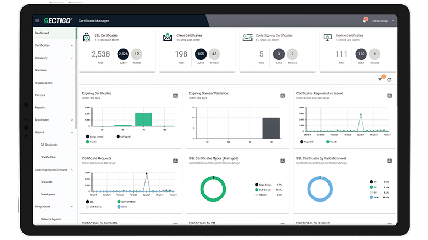Click the Client Certificates envelope icon
The height and width of the screenshot is (240, 428).
point(167,36)
